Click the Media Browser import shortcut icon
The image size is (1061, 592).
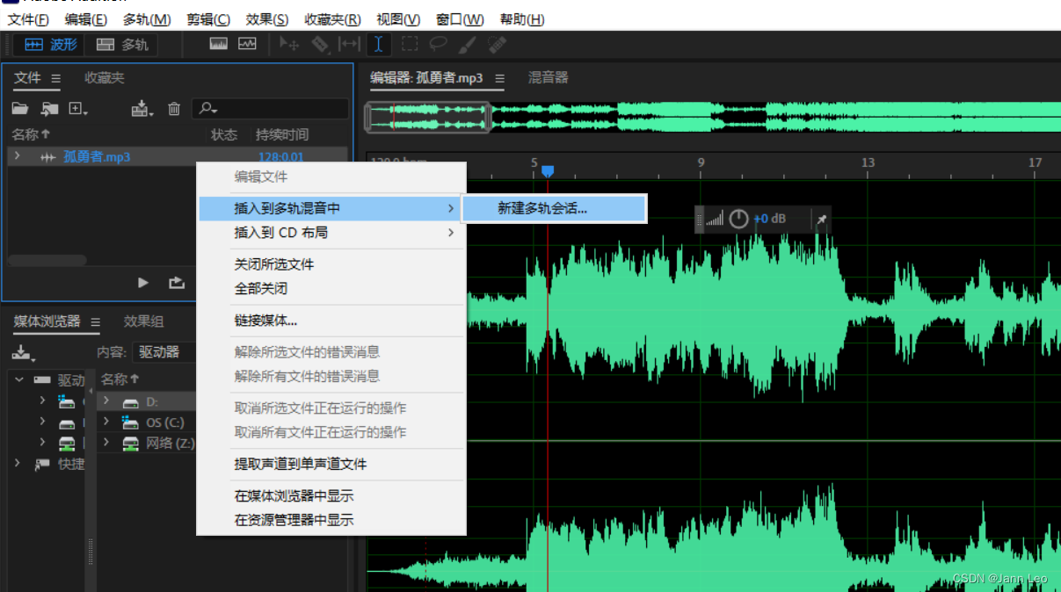23,353
